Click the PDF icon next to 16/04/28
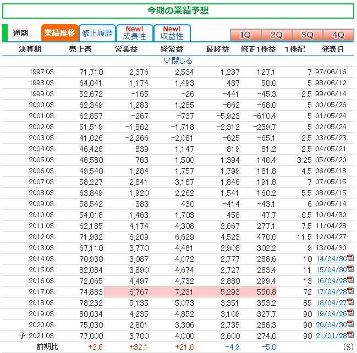Image resolution: width=357 pixels, height=353 pixels. [x=350, y=280]
